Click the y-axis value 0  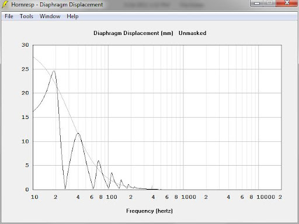[27, 190]
